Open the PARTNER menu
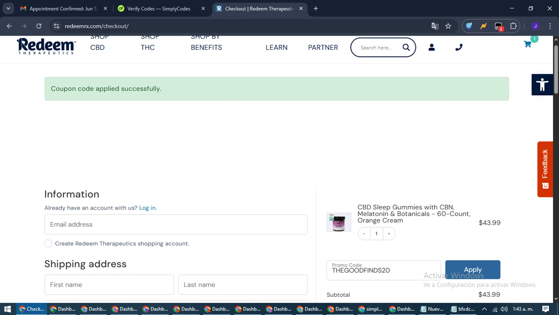 pyautogui.click(x=323, y=48)
